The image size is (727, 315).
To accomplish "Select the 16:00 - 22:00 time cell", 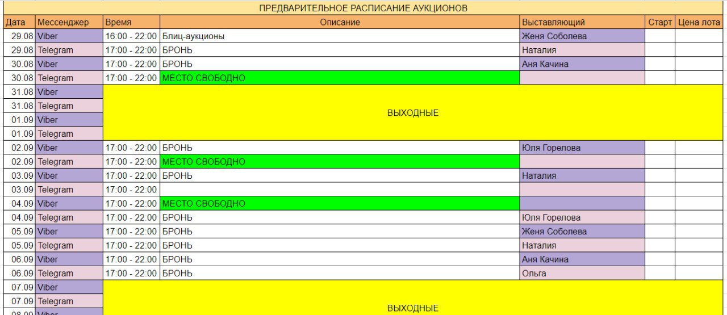I will tap(131, 36).
